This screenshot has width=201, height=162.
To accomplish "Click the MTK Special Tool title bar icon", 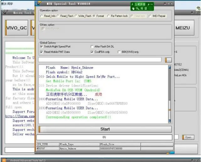I will coord(38,3).
